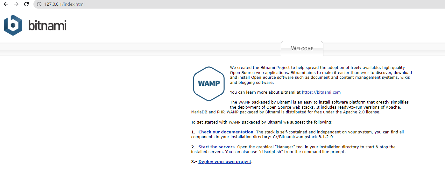
Task: Reload the page with the refresh icon
Action: click(x=26, y=4)
